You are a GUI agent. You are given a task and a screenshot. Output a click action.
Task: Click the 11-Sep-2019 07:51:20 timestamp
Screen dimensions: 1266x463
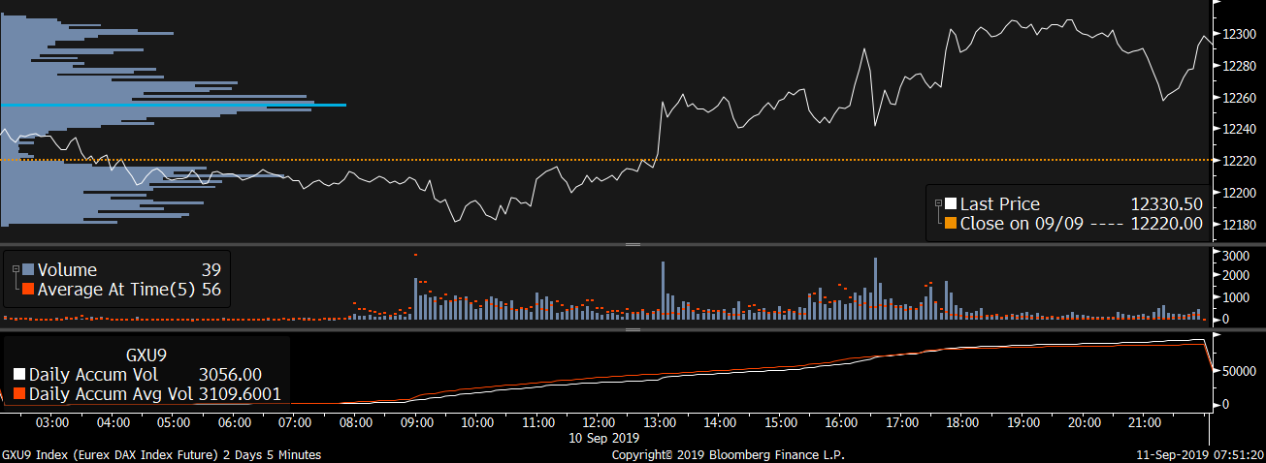(x=1200, y=454)
